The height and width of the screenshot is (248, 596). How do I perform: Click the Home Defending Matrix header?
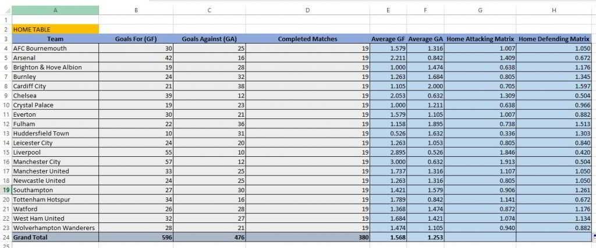coord(554,39)
